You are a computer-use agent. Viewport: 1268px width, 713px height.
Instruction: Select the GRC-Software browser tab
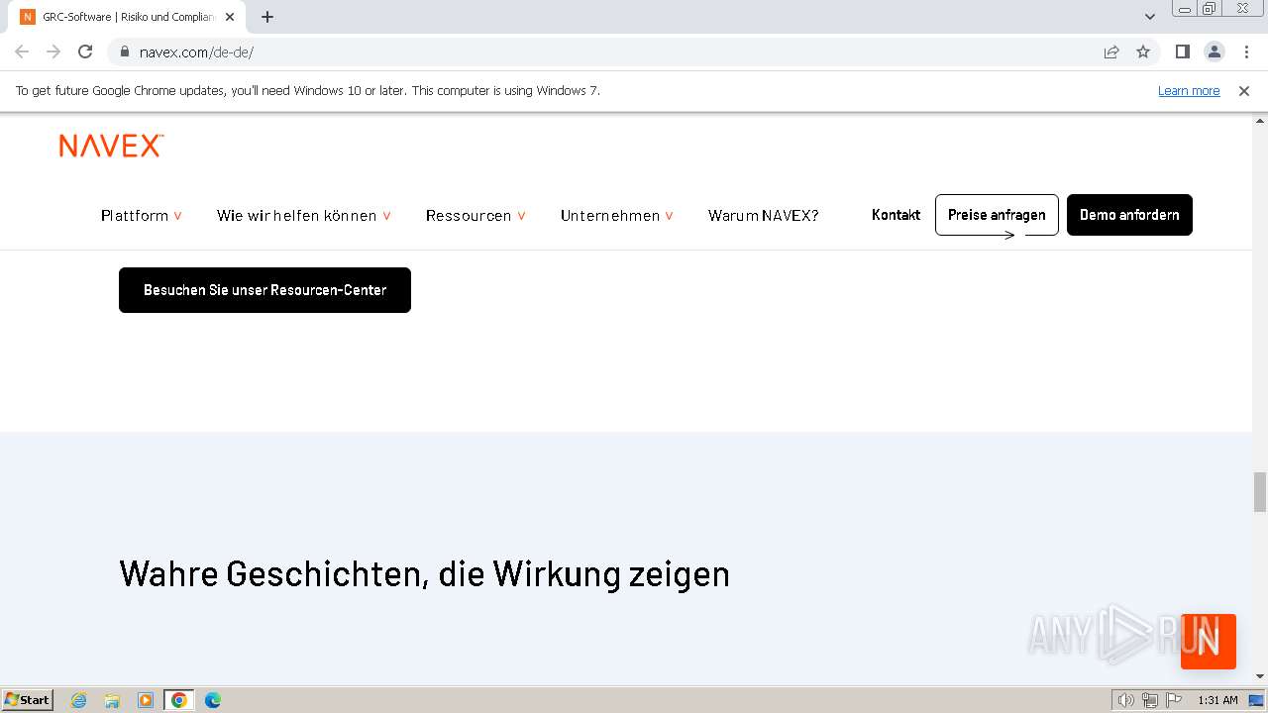(129, 17)
